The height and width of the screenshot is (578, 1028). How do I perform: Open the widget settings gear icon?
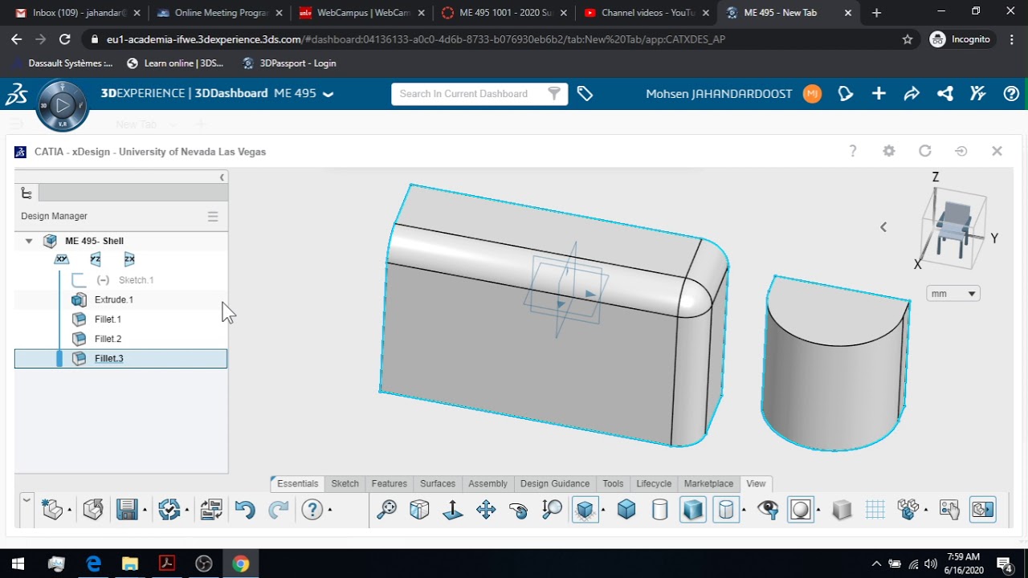click(x=889, y=151)
